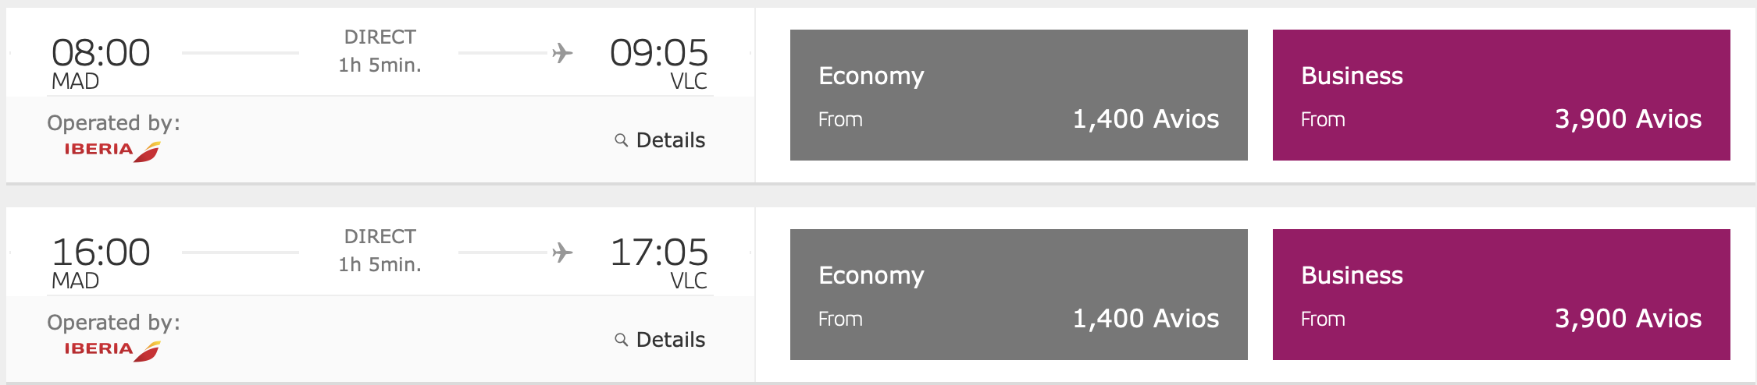Click the 1h 5min duration on the 16:00 flight
Viewport: 1757px width, 385px height.
point(380,265)
